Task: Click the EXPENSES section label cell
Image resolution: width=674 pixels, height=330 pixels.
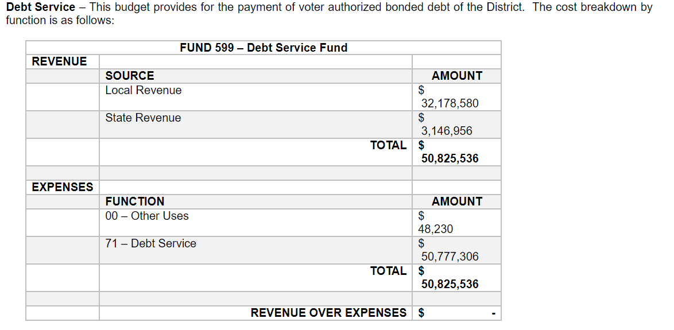Action: 63,187
